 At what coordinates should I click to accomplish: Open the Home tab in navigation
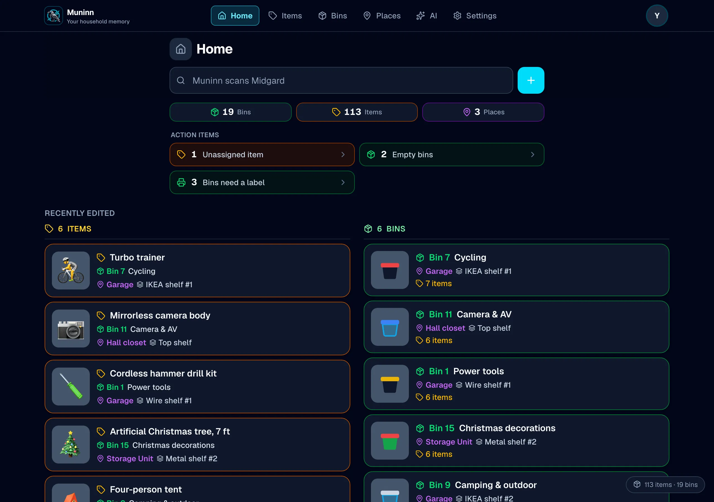tap(235, 16)
